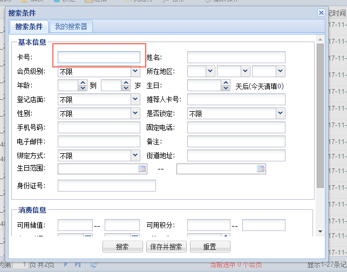Click the refresh icon in the pagination bar
Image resolution: width=347 pixels, height=272 pixels.
tap(93, 264)
